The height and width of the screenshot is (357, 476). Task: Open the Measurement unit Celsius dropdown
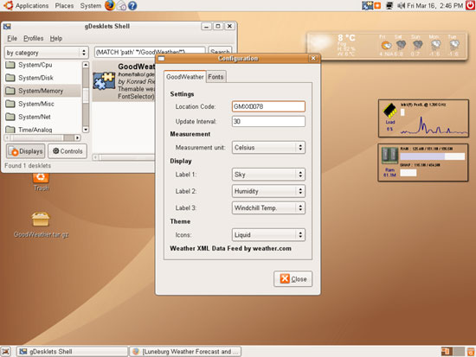click(268, 148)
